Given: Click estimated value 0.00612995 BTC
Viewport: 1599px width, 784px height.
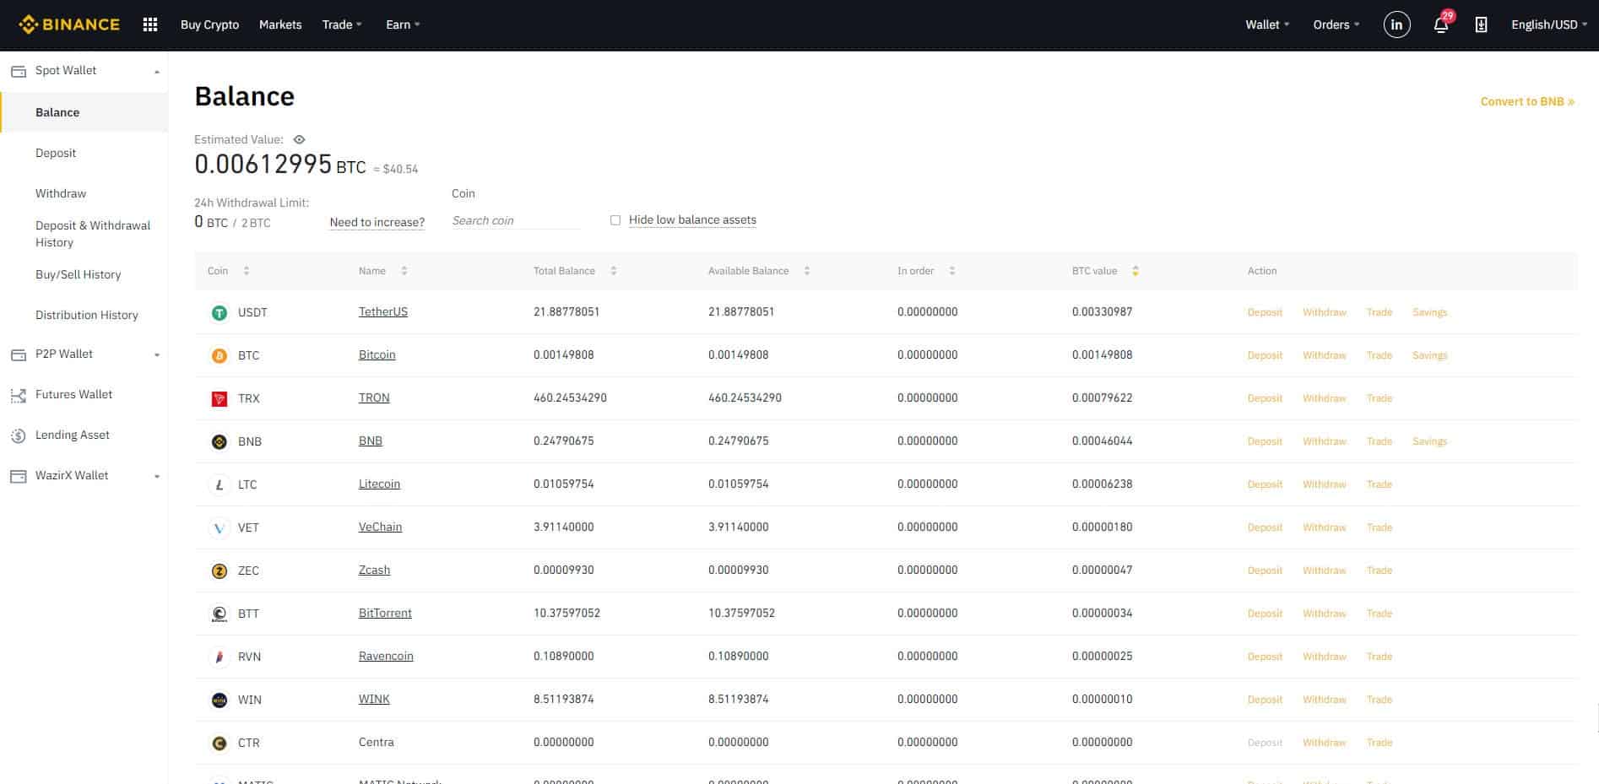Looking at the screenshot, I should (x=280, y=164).
